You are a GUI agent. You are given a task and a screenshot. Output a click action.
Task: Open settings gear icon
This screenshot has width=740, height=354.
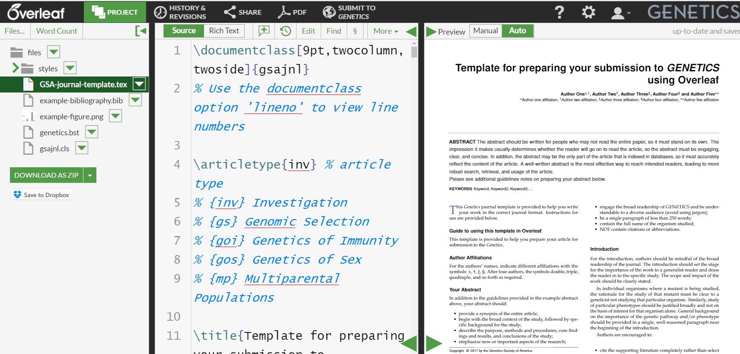(x=588, y=12)
